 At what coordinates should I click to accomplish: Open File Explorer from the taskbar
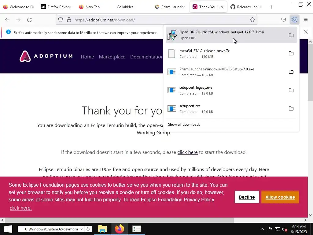click(102, 229)
